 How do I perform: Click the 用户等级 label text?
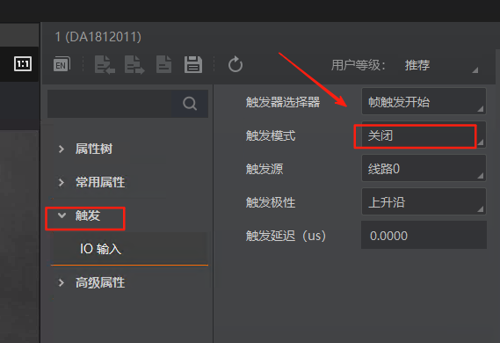click(x=359, y=65)
